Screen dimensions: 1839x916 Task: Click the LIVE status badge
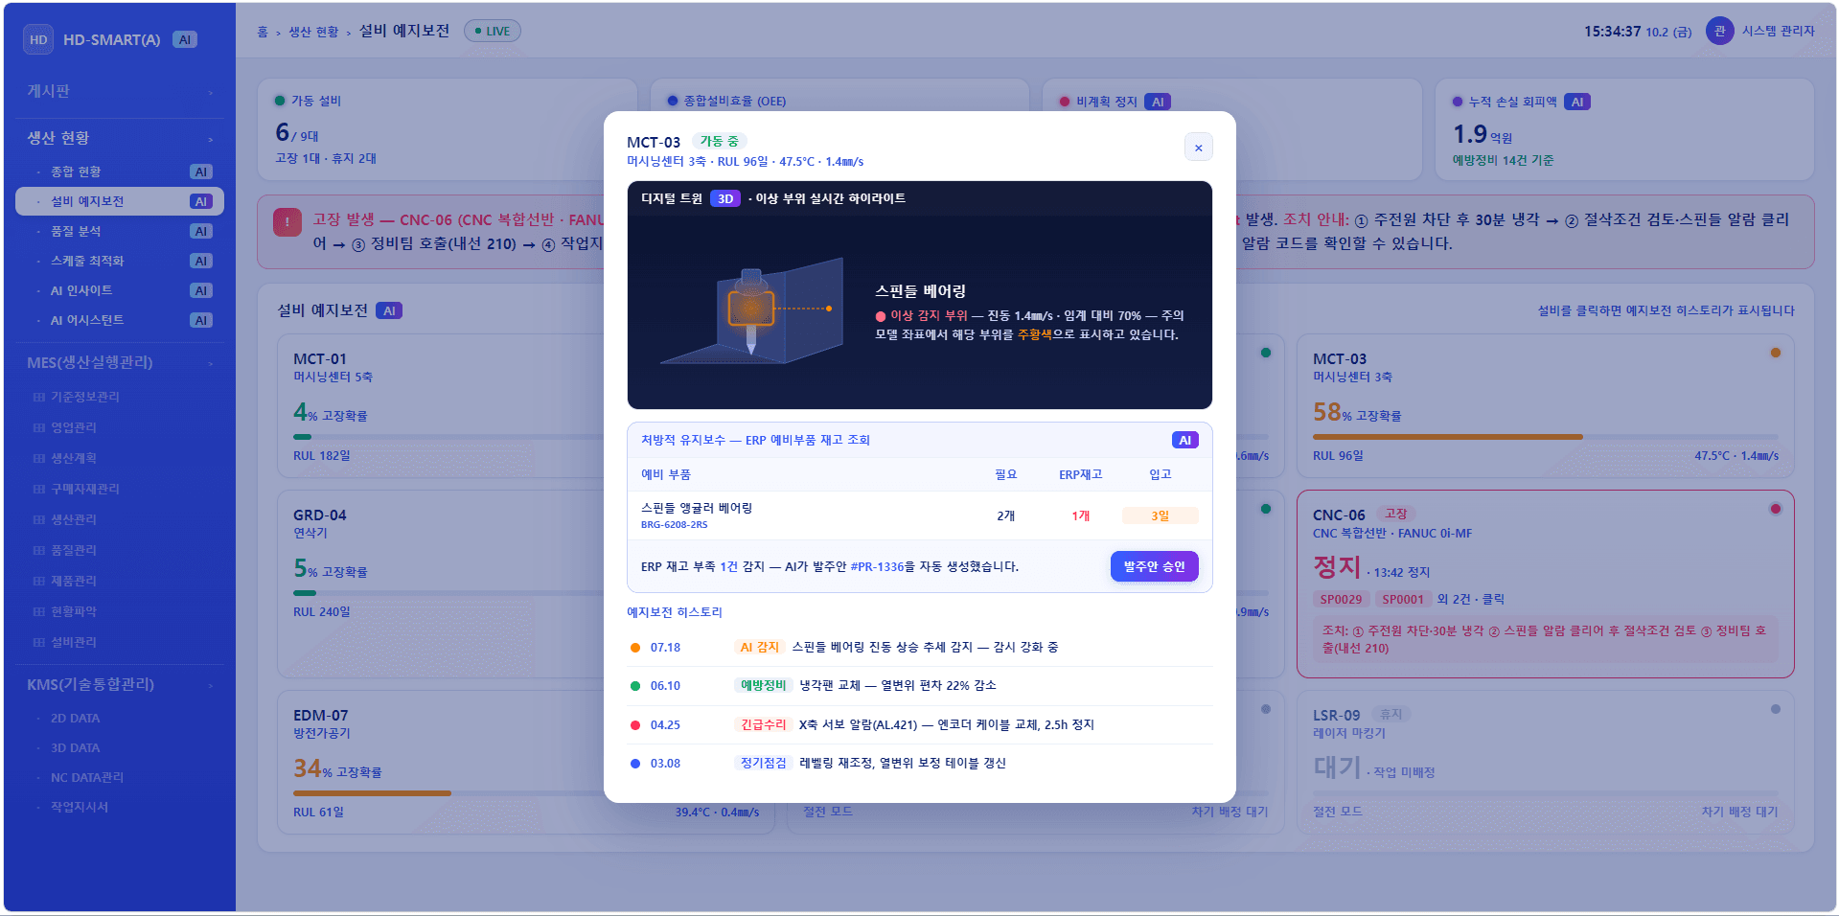tap(493, 31)
